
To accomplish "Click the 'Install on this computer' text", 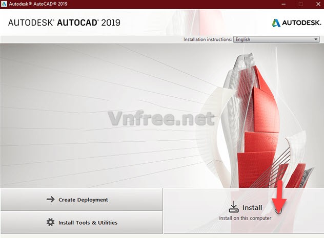I will (x=245, y=218).
